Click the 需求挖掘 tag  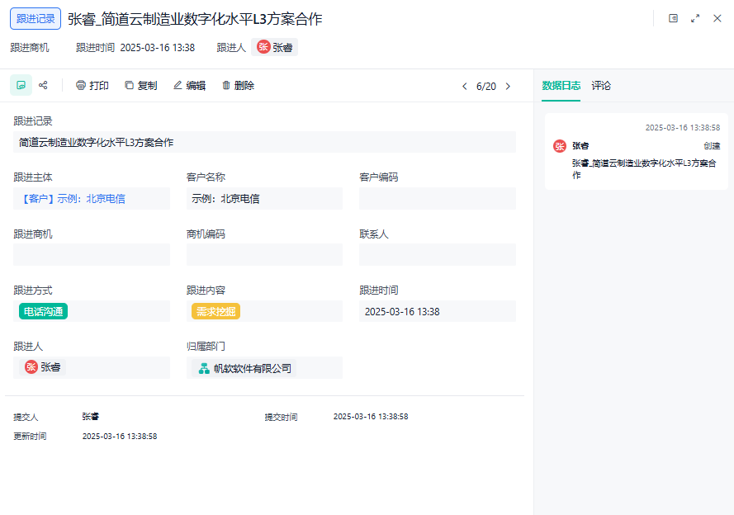tap(215, 311)
